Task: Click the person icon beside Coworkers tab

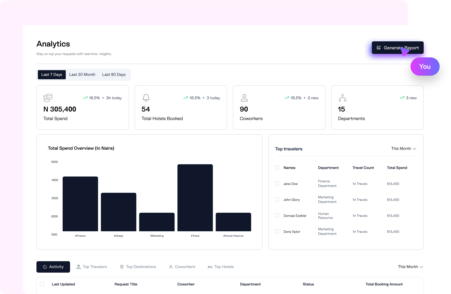Action: coord(171,267)
